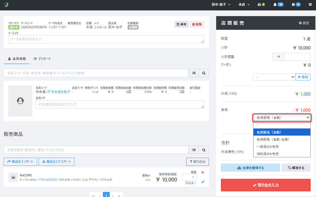Open user menu 田中 裕子
Screen dimensions: 316x197
click(x=221, y=4)
